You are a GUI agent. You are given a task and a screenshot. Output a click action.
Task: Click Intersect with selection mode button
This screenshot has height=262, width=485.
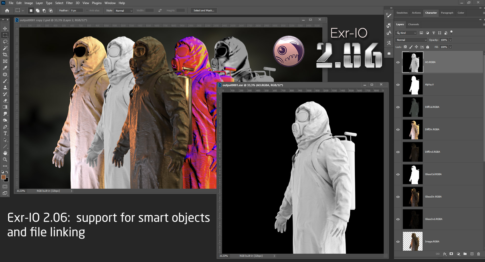coord(51,11)
